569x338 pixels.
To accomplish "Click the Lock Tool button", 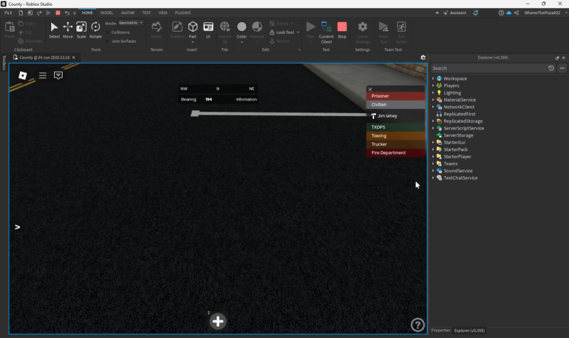I will 282,32.
